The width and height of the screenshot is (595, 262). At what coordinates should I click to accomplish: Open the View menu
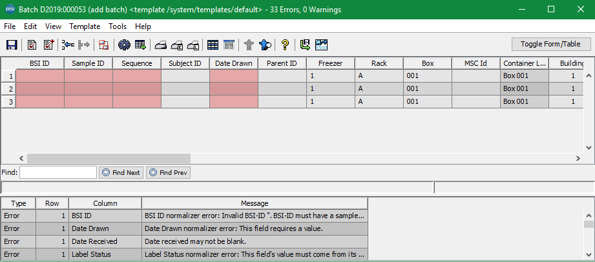[x=53, y=26]
